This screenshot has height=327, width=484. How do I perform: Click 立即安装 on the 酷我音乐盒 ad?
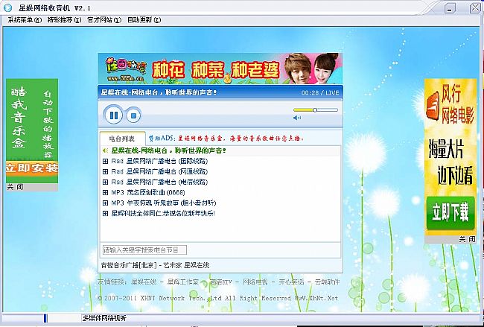pyautogui.click(x=32, y=168)
